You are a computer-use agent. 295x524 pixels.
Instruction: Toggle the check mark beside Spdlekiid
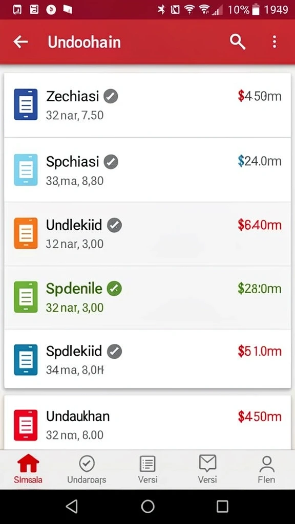[114, 352]
